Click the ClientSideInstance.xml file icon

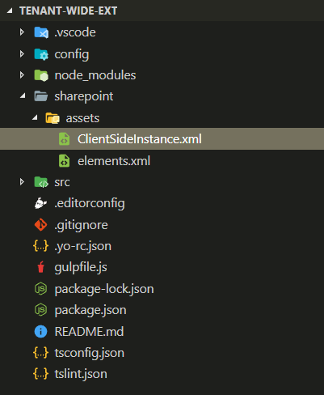pyautogui.click(x=64, y=139)
